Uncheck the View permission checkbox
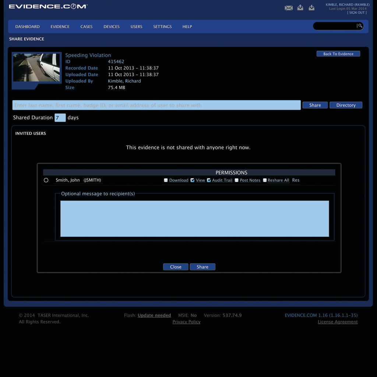The width and height of the screenshot is (377, 377). (193, 180)
